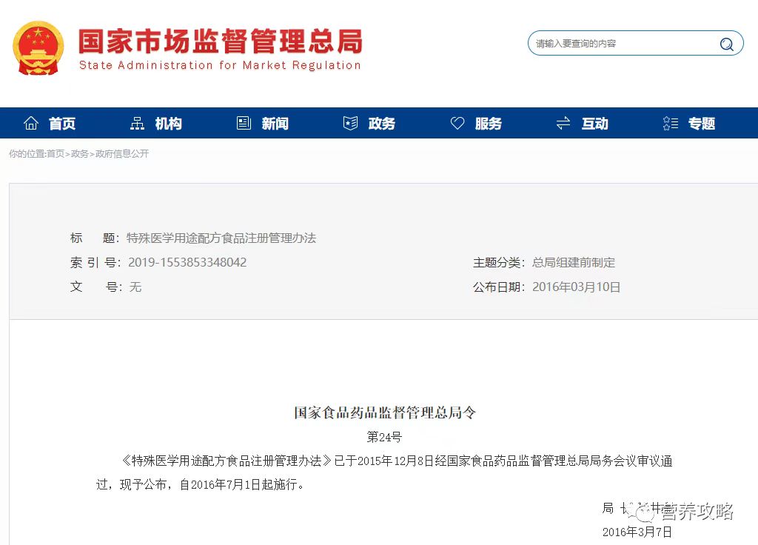Open 政府信息公开 from the breadcrumb
Image resolution: width=758 pixels, height=545 pixels.
(x=121, y=154)
